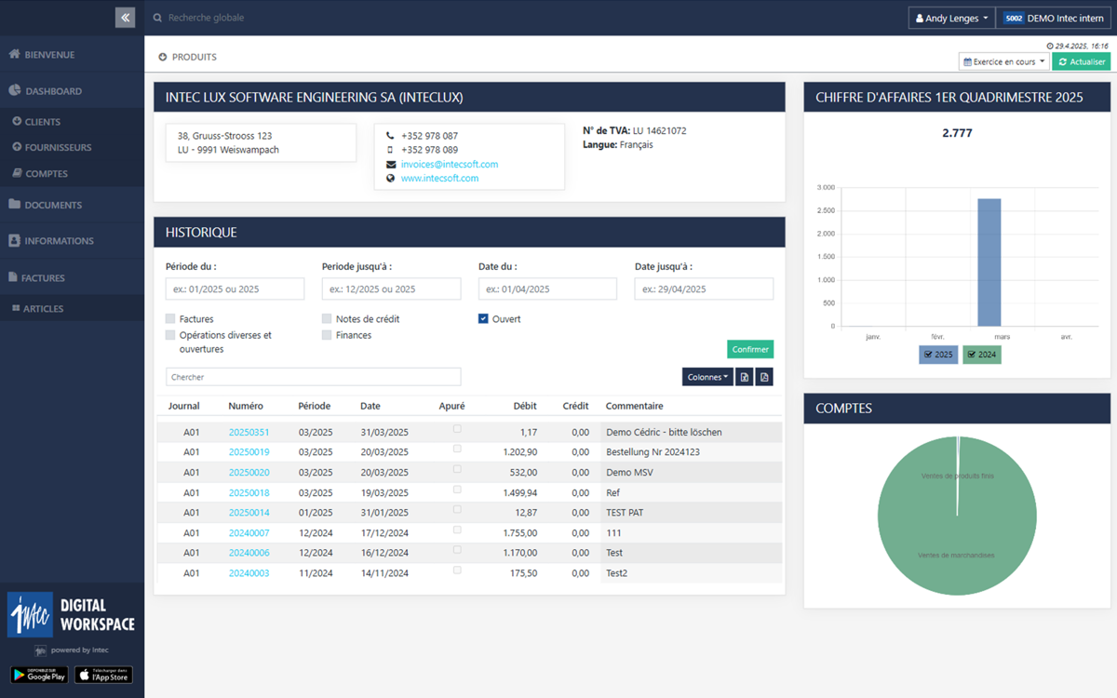Image resolution: width=1117 pixels, height=698 pixels.
Task: Open the App Store badge
Action: (x=103, y=675)
